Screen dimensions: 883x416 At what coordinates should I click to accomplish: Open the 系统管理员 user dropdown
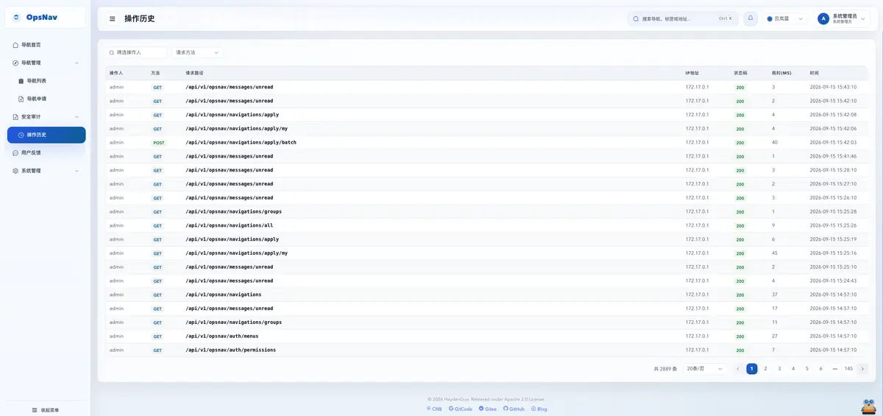click(843, 18)
